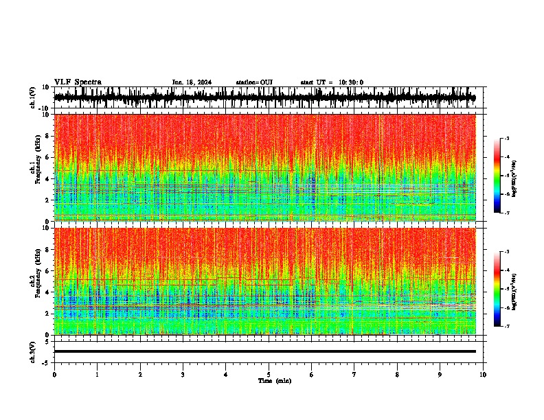Screen dimensions: 544x420
Task: Click the "-3" label on ch.1 color bar
Action: coord(507,138)
